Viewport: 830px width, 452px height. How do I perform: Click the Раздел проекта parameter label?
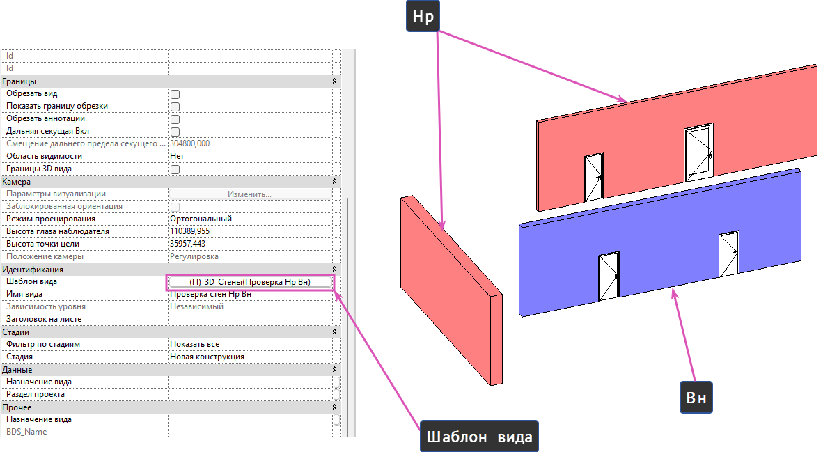(x=36, y=394)
